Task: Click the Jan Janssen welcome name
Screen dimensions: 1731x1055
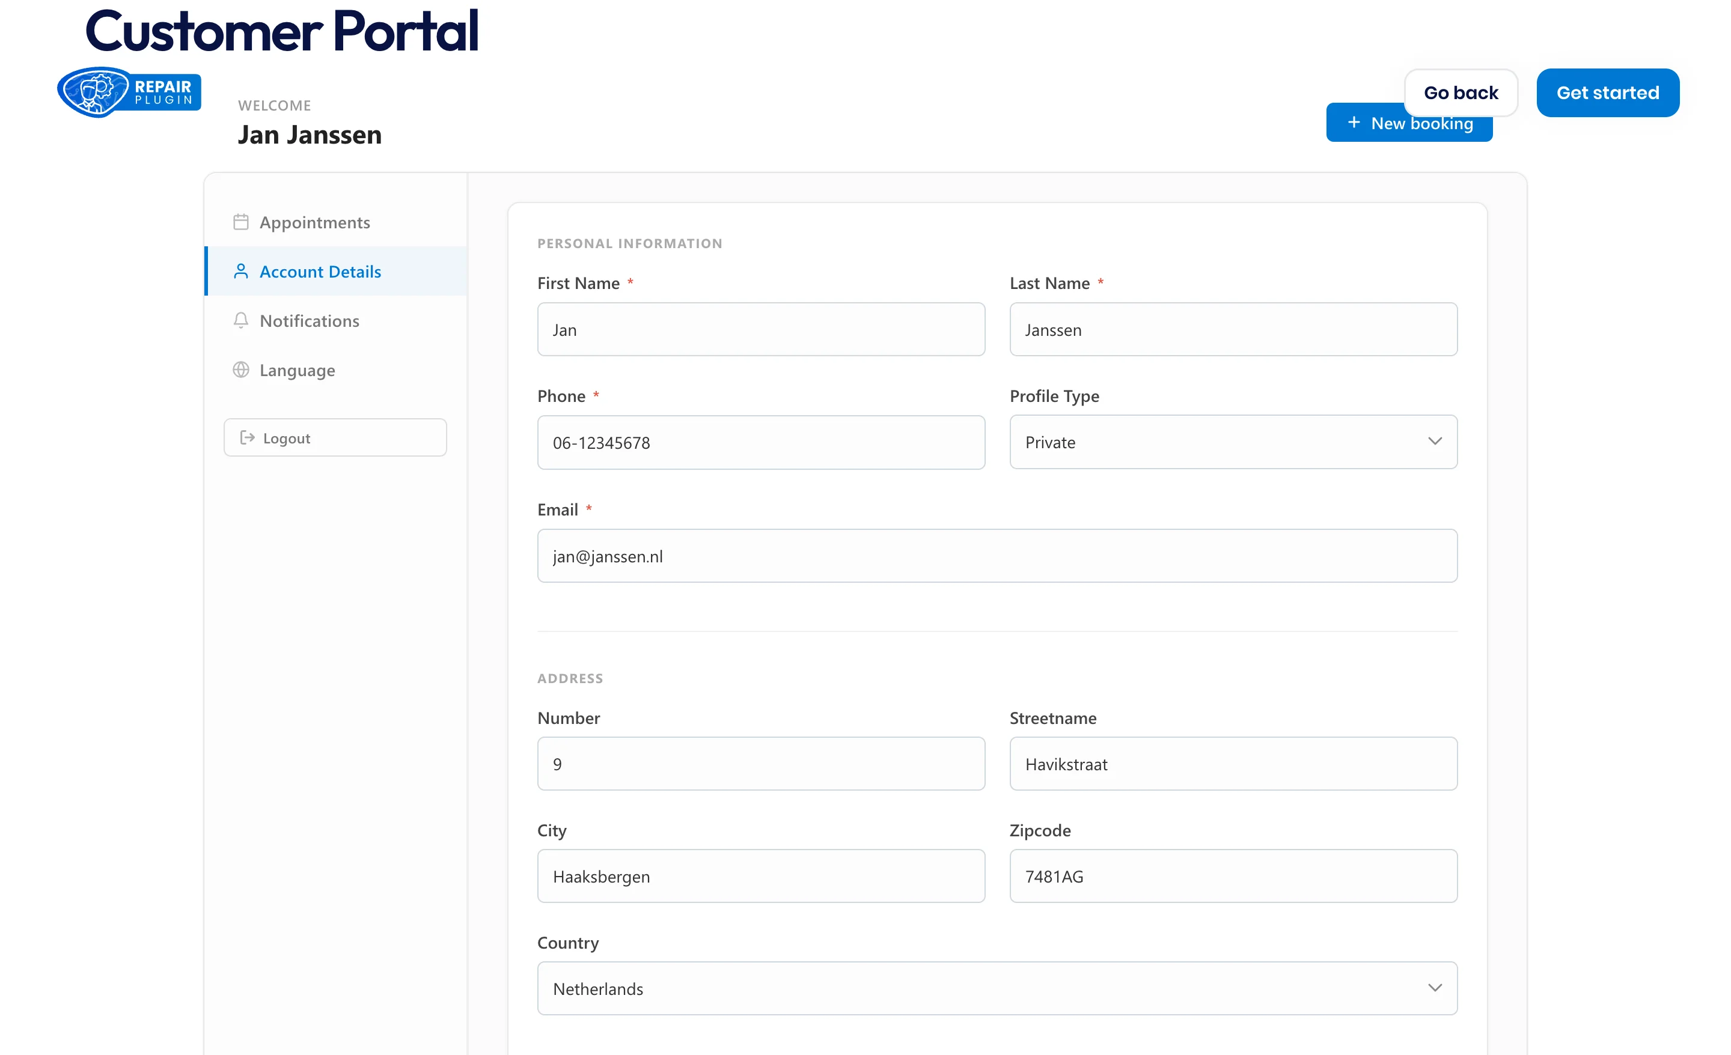Action: point(310,135)
